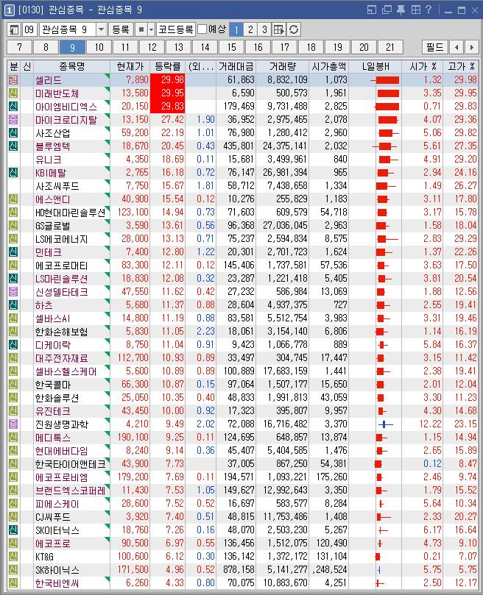Select the 한국비엔씨 stock name
The height and width of the screenshot is (595, 483).
tap(57, 582)
